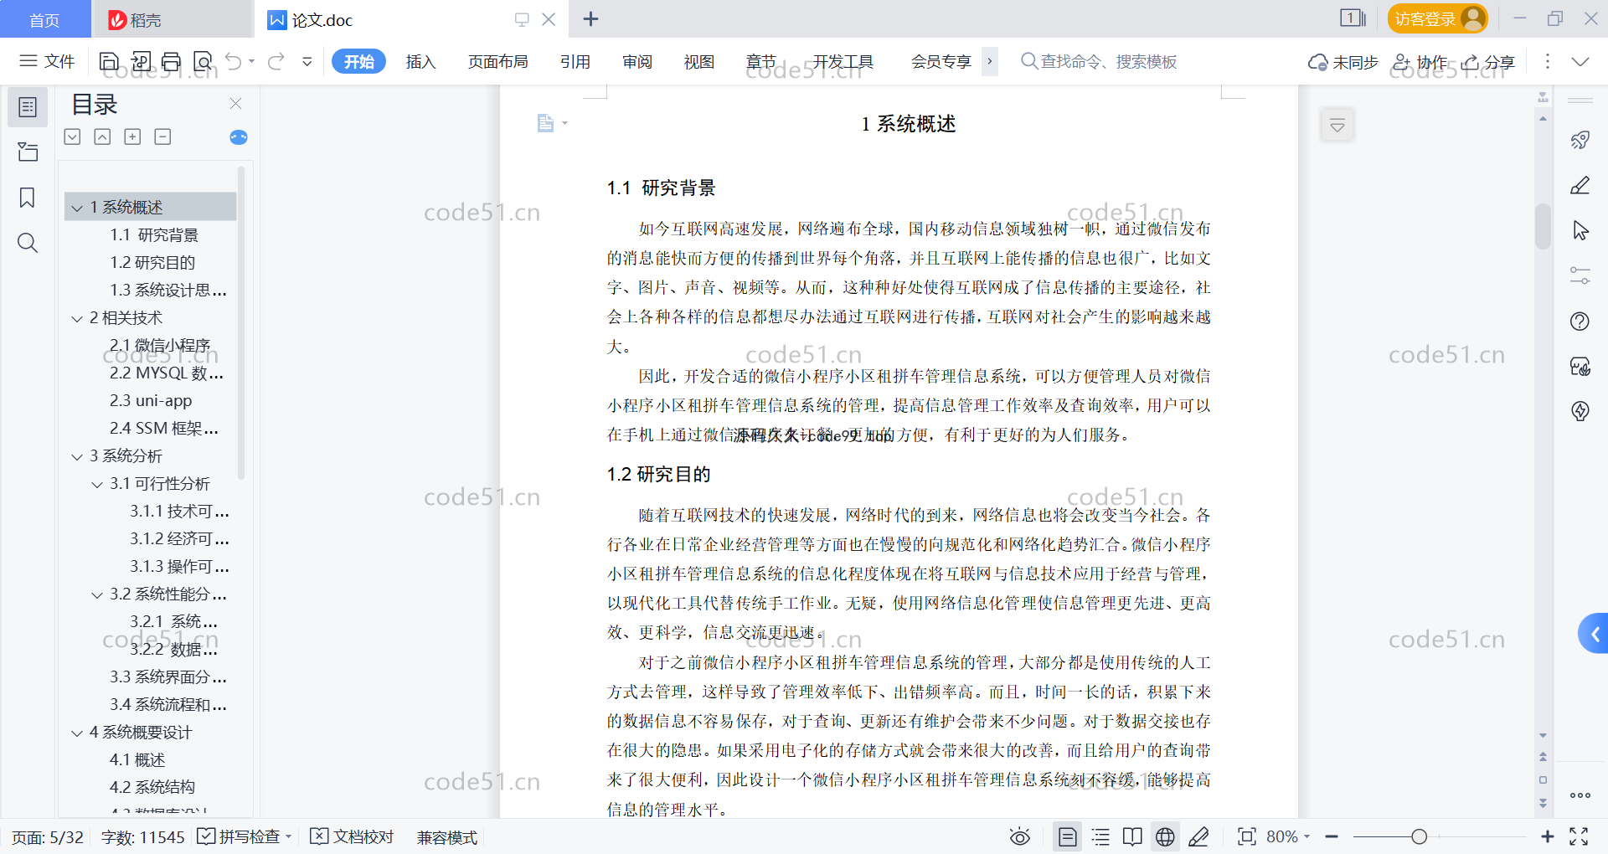Expand all outline levels using the plus box icon
Image resolution: width=1608 pixels, height=854 pixels.
pos(132,136)
